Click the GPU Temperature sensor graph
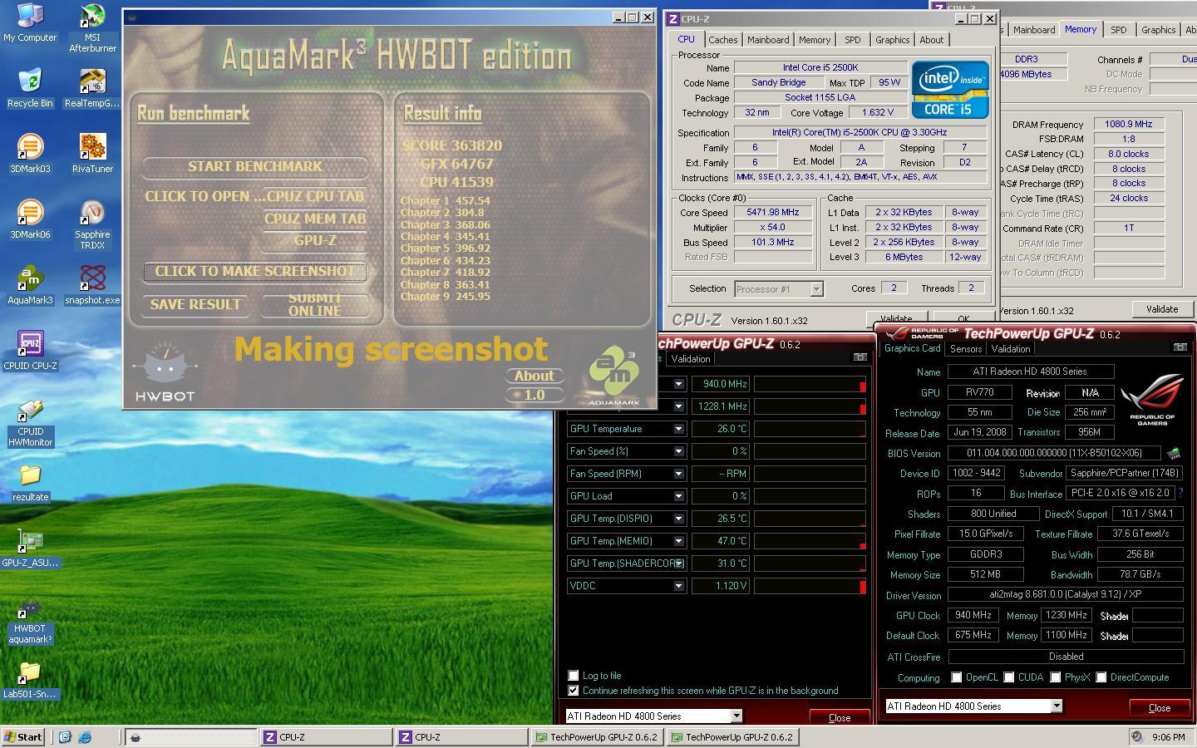This screenshot has width=1197, height=748. (810, 429)
